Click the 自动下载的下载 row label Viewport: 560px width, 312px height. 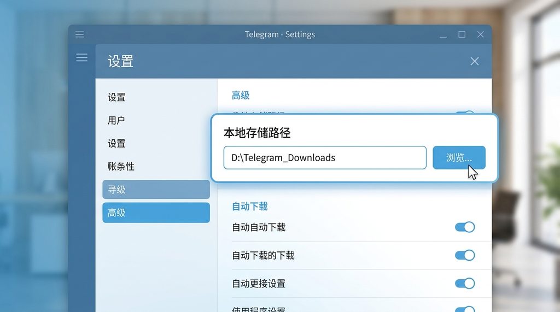pyautogui.click(x=263, y=255)
